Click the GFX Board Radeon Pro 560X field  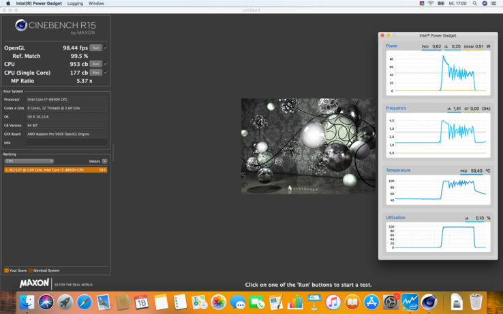coord(67,134)
